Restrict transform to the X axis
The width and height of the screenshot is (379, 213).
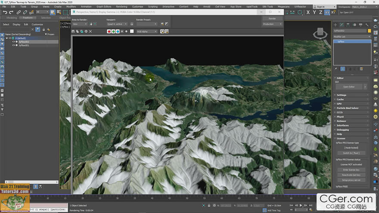pyautogui.click(x=308, y=12)
